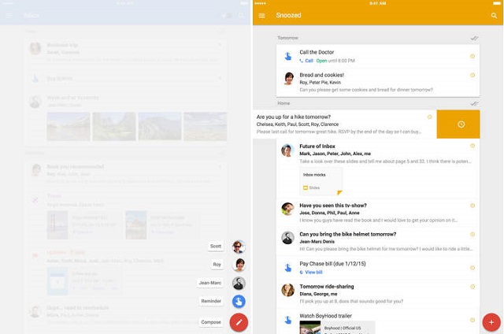The height and width of the screenshot is (334, 504).
Task: Open the 'Watch BoyHood trailer' reminder title
Action: [x=325, y=316]
